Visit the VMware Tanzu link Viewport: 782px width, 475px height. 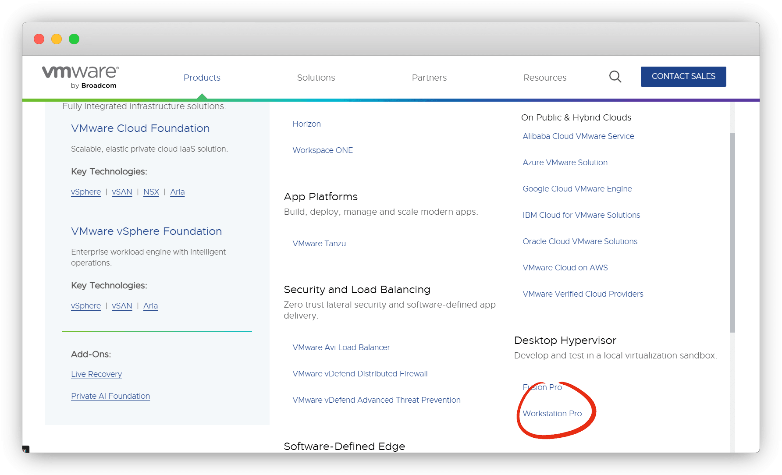click(x=319, y=244)
